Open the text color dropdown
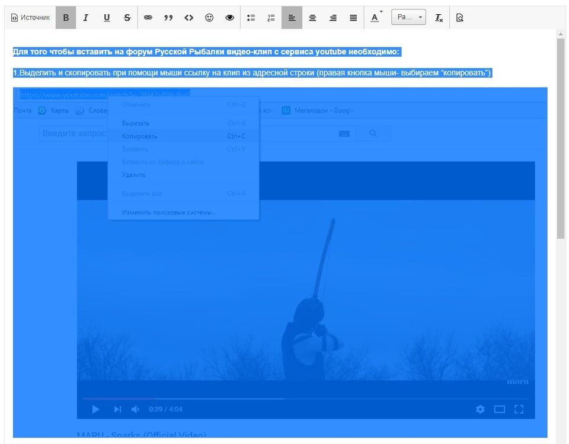The image size is (569, 444). [376, 18]
